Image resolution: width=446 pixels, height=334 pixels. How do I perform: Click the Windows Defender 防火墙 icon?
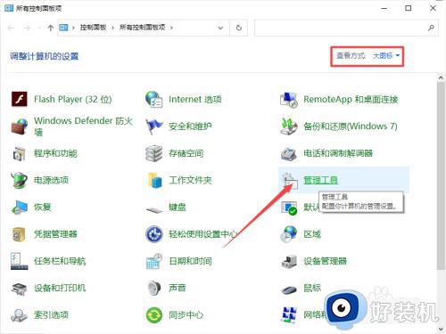tap(20, 126)
